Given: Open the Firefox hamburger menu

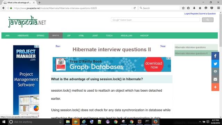Looking at the screenshot, I should (x=219, y=8).
